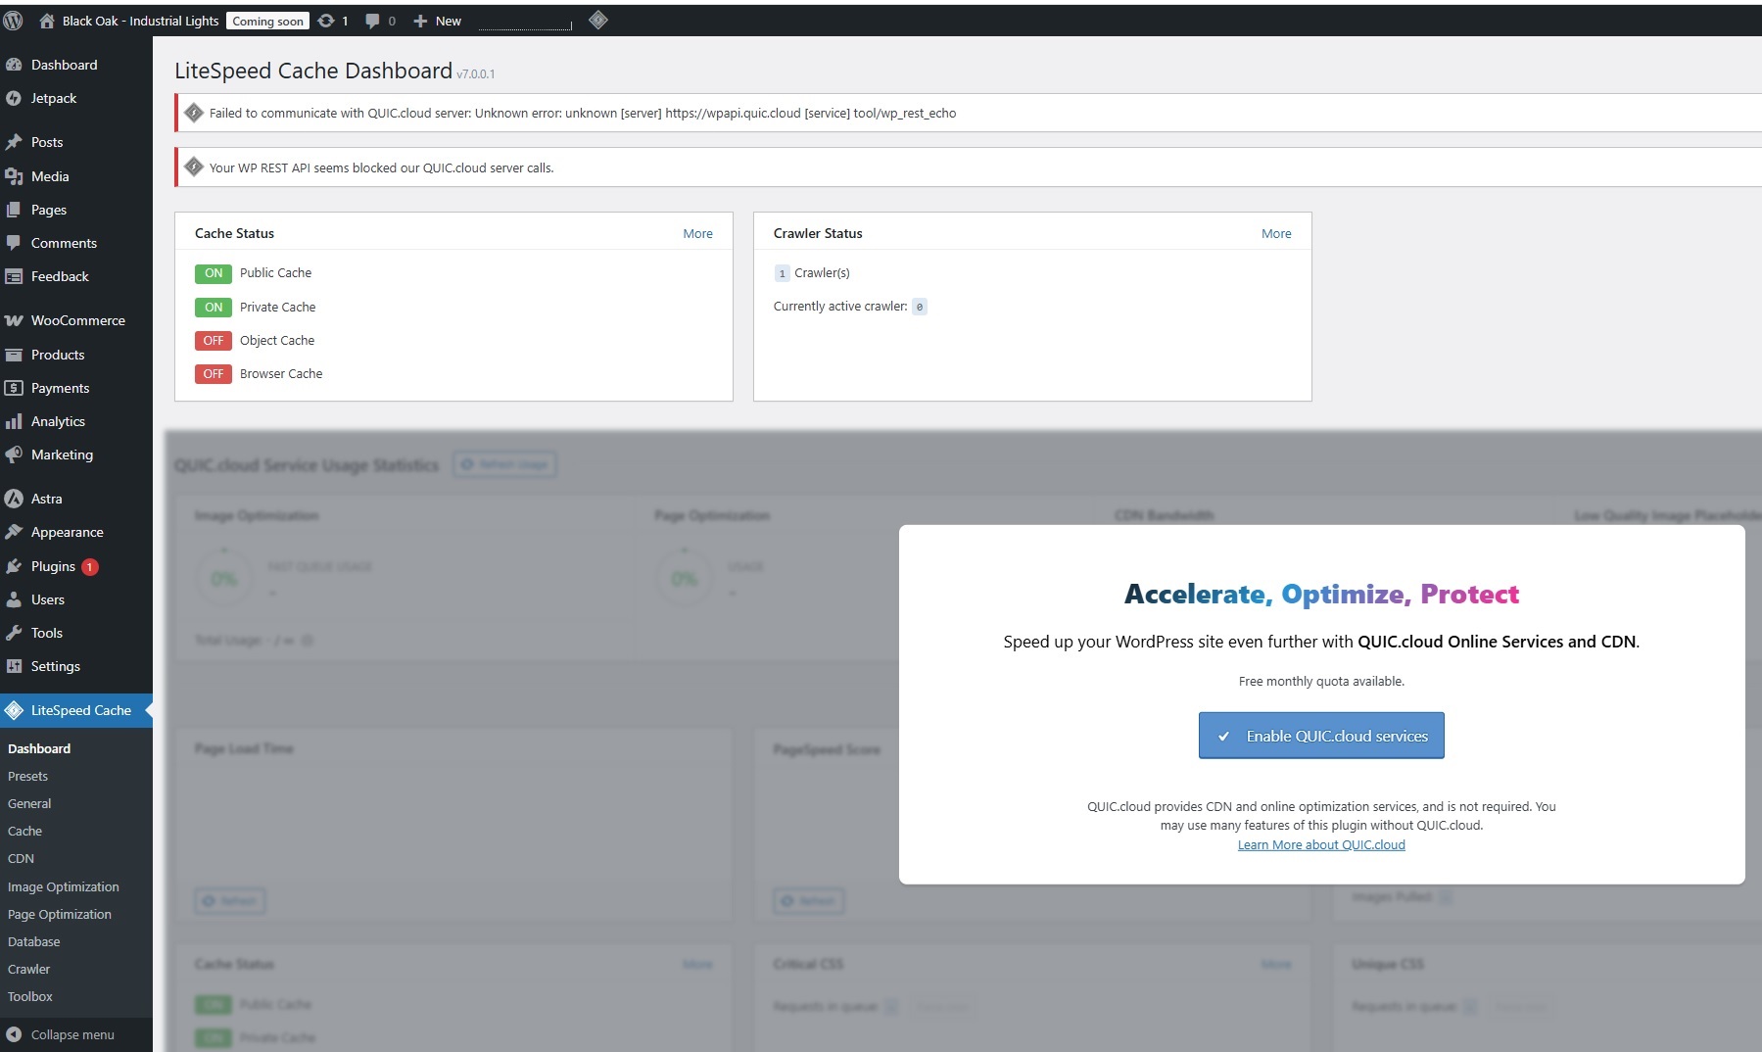This screenshot has width=1762, height=1052.
Task: Click More link in the Crawler Status card
Action: 1276,233
